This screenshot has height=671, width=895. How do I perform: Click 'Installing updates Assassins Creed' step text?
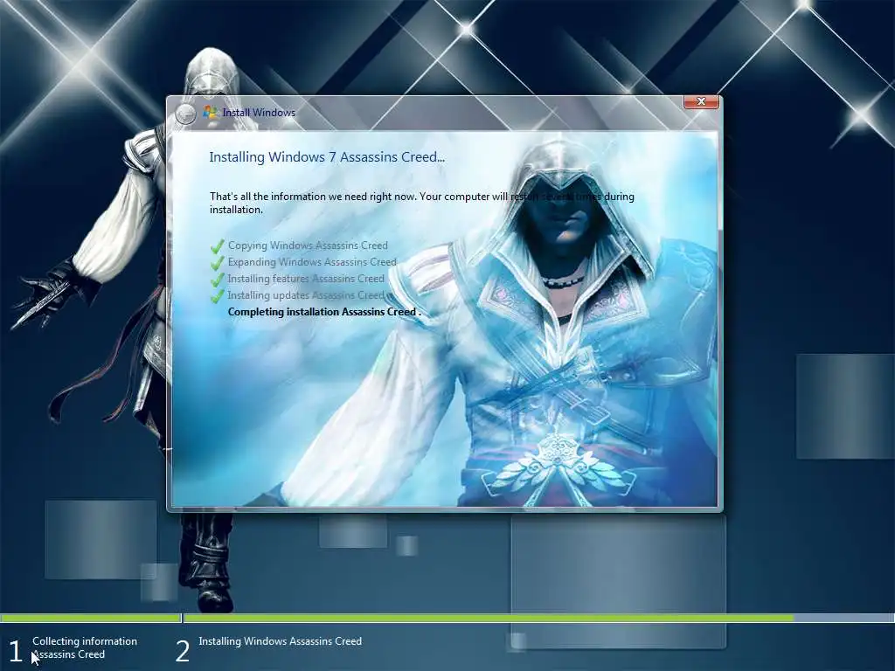pos(306,295)
